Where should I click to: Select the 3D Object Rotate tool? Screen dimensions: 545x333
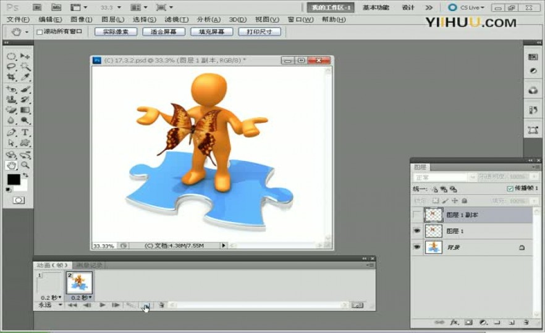(x=11, y=155)
